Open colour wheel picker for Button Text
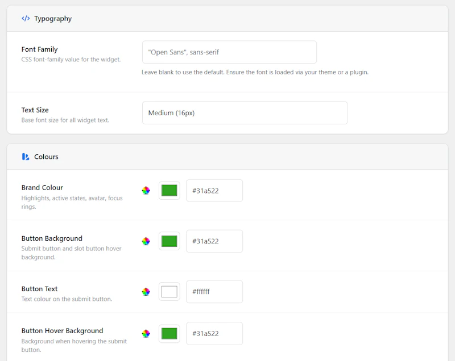The image size is (455, 361). click(x=146, y=292)
